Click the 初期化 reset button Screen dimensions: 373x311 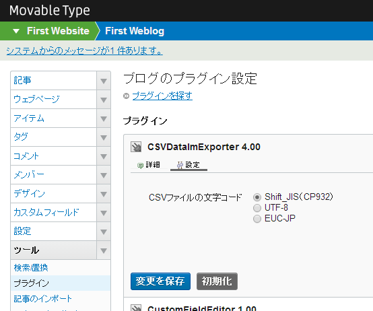tap(217, 281)
